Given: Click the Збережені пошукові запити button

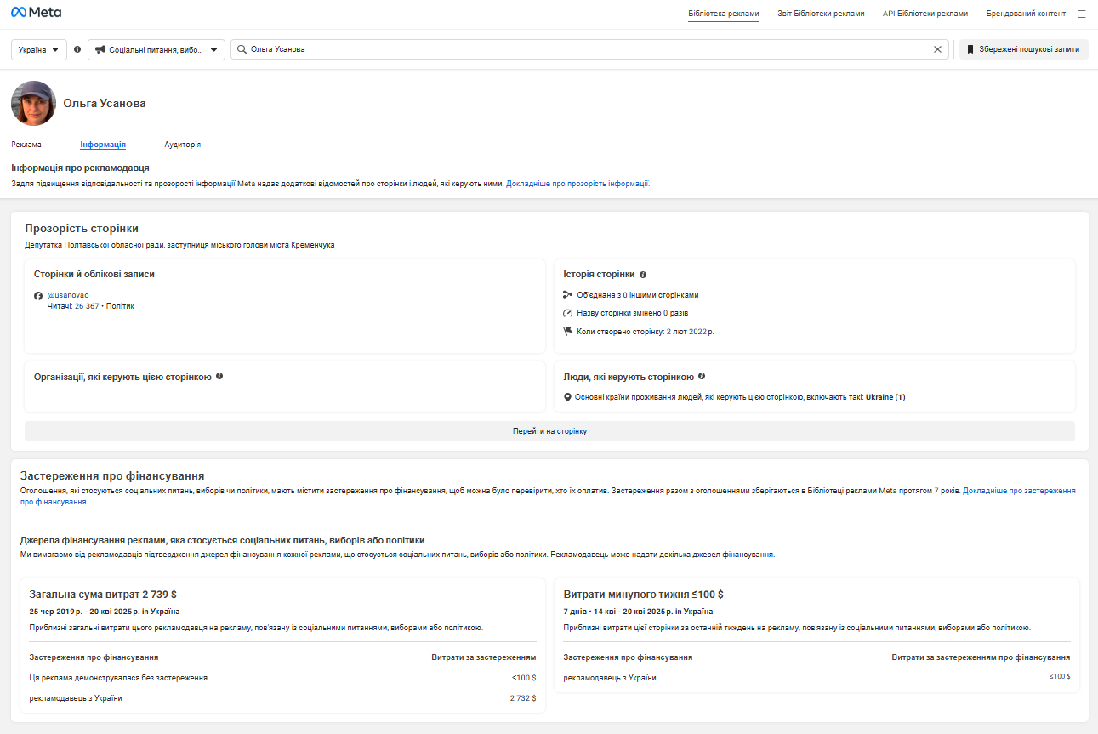Looking at the screenshot, I should click(x=1023, y=49).
